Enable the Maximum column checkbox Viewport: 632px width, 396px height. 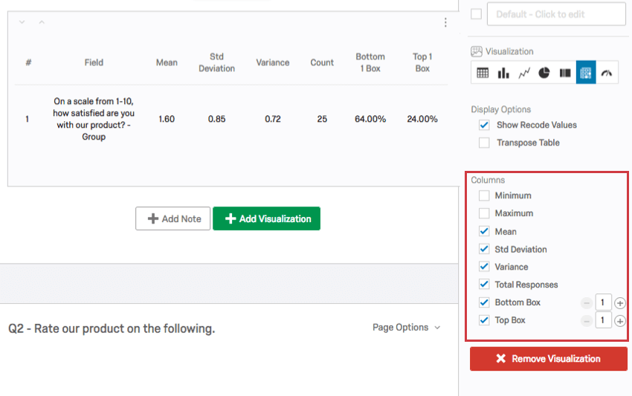[484, 213]
